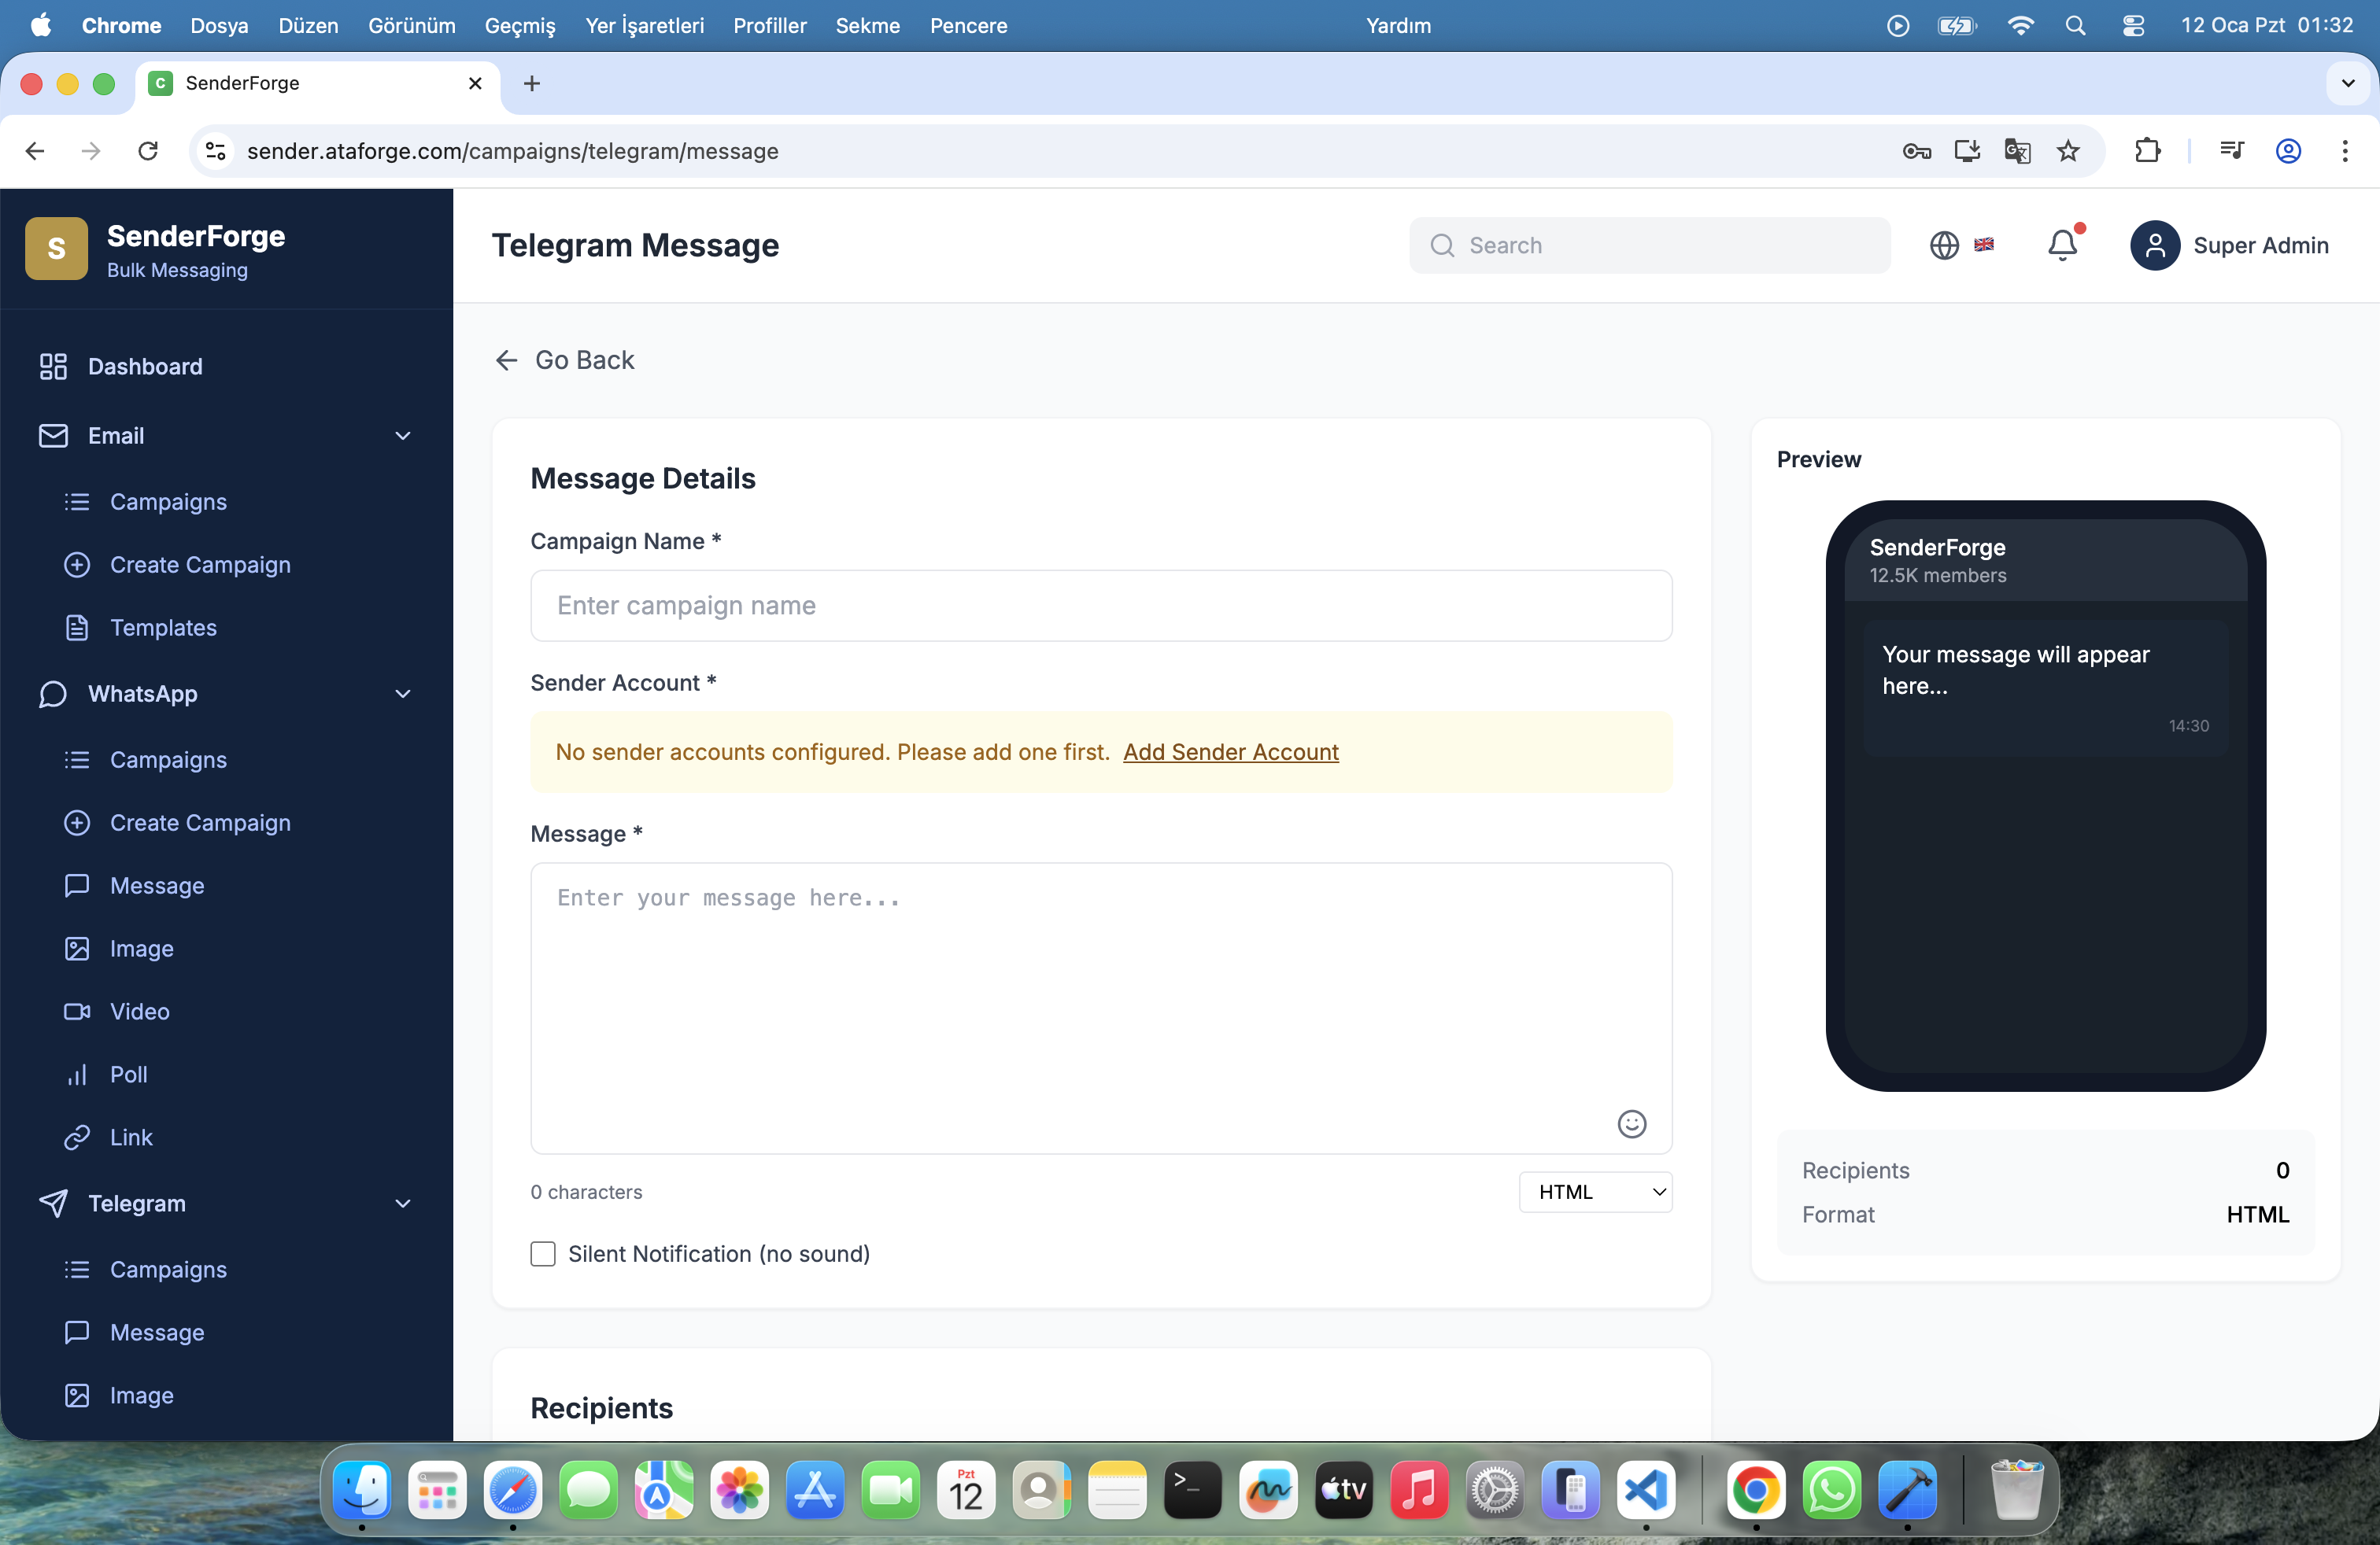This screenshot has height=1545, width=2380.
Task: Open WhatsApp Link from sidebar
Action: click(131, 1136)
